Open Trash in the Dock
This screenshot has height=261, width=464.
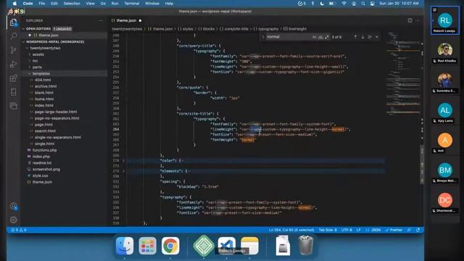(x=305, y=245)
